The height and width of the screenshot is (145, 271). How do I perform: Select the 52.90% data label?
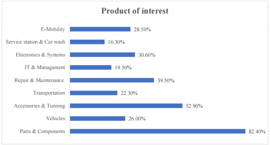coord(194,106)
